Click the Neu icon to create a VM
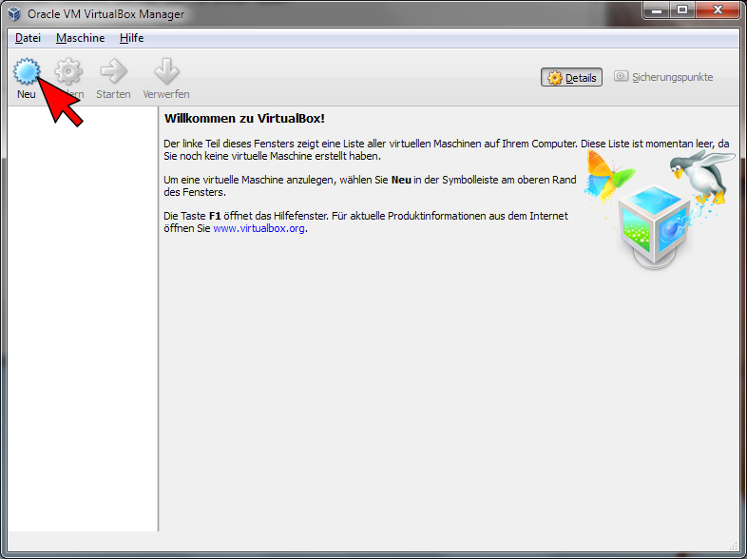The height and width of the screenshot is (559, 747). [26, 72]
